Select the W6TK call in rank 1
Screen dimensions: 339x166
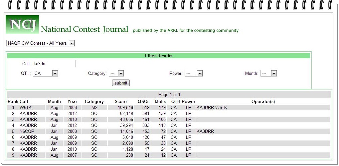click(26, 107)
